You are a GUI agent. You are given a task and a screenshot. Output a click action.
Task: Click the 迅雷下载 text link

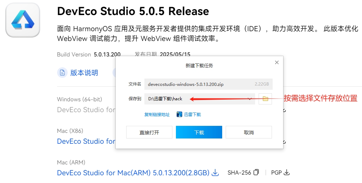coord(192,114)
